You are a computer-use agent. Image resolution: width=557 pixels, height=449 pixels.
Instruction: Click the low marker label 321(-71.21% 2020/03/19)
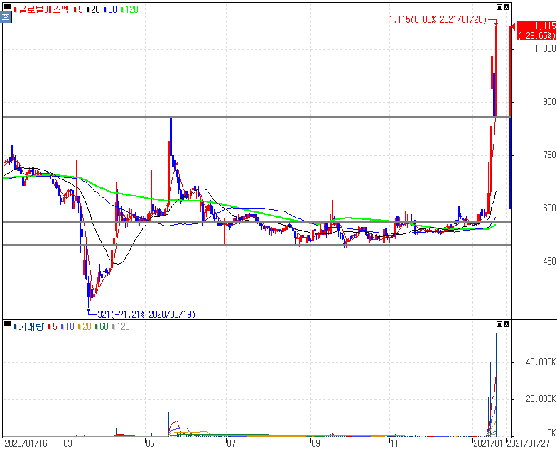(x=146, y=314)
